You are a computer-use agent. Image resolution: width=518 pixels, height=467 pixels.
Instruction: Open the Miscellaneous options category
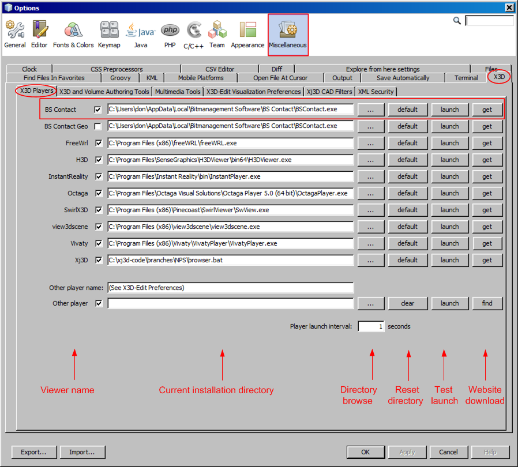288,35
